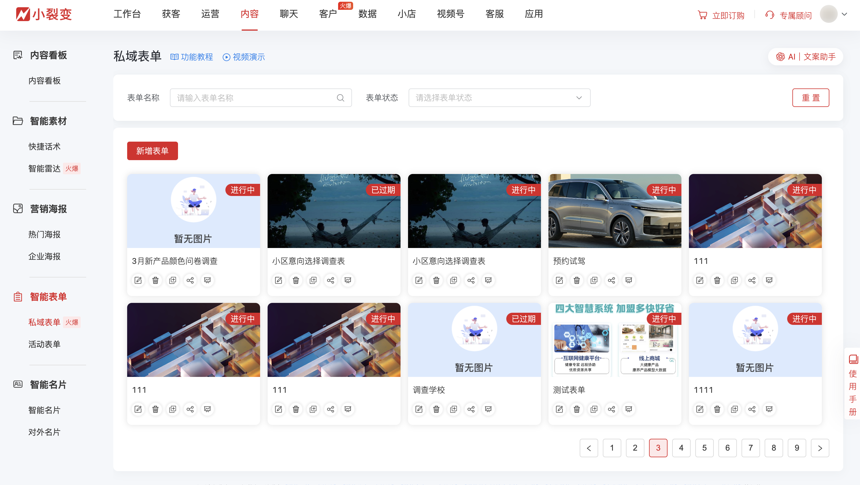Screen dimensions: 860x485
Task: Go to next pagination page arrow
Action: tap(820, 448)
